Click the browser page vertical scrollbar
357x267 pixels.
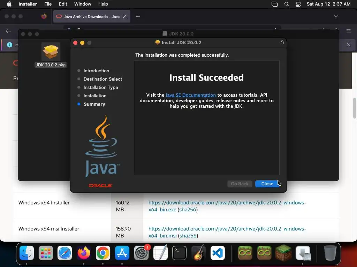pyautogui.click(x=354, y=108)
